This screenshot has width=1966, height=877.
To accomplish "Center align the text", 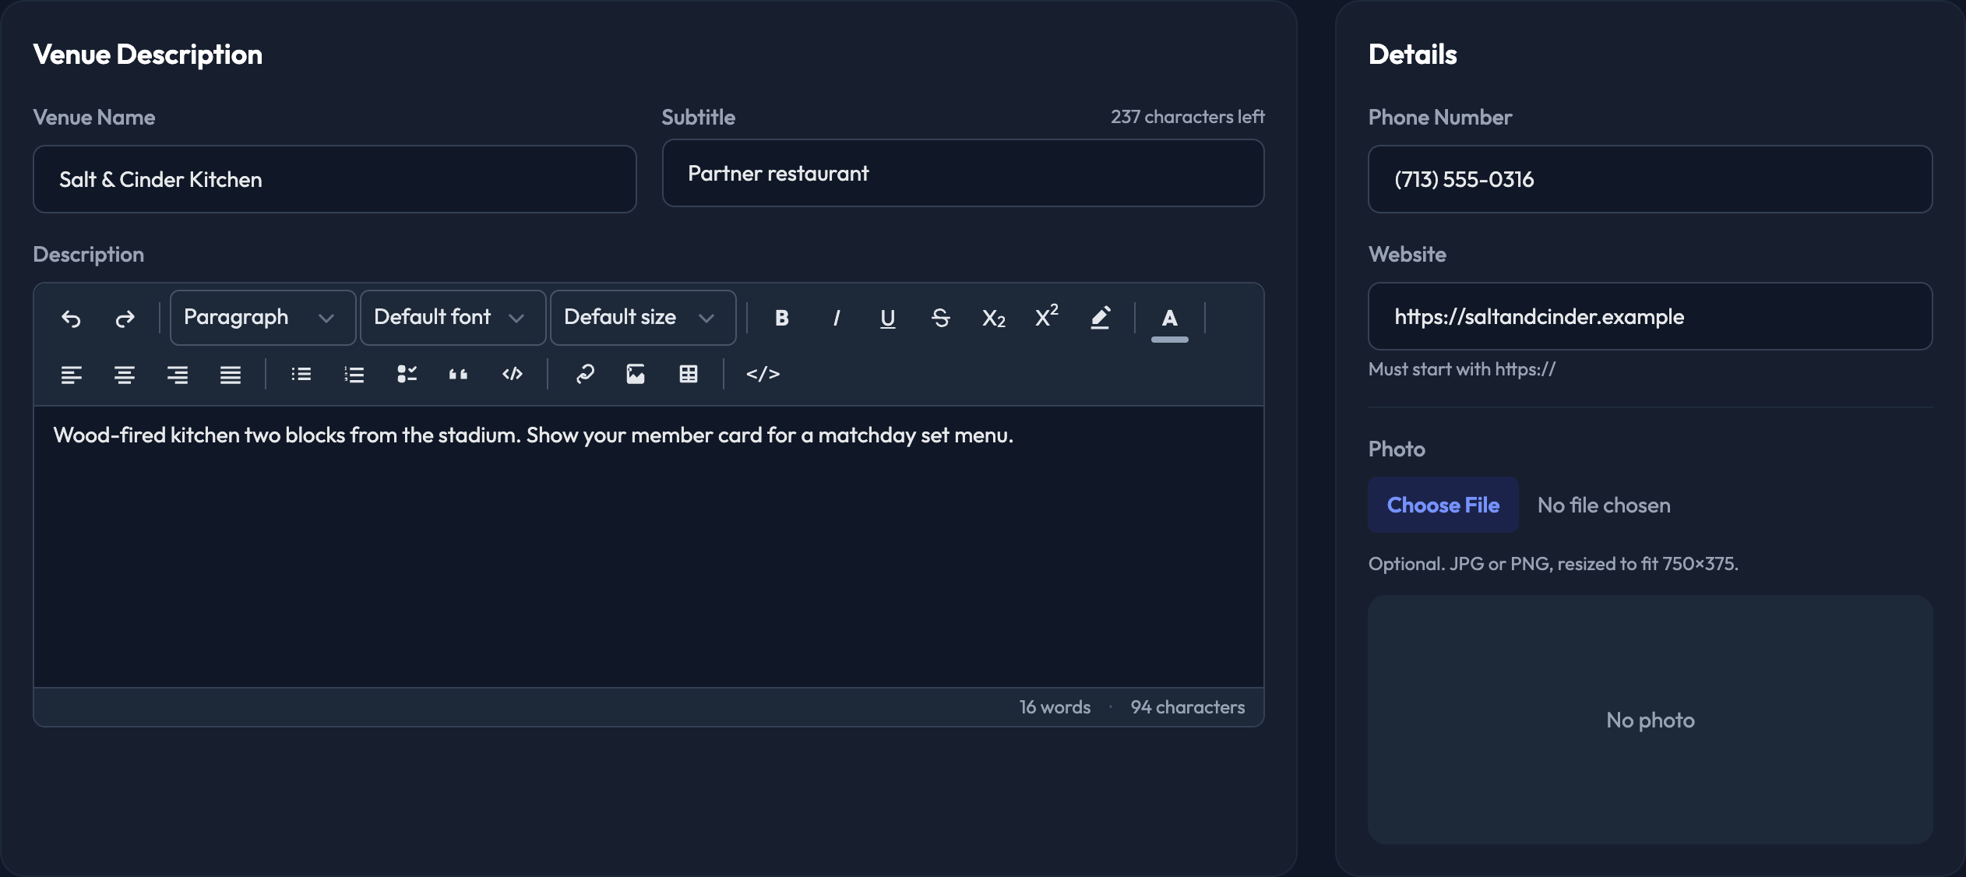I will coord(125,374).
